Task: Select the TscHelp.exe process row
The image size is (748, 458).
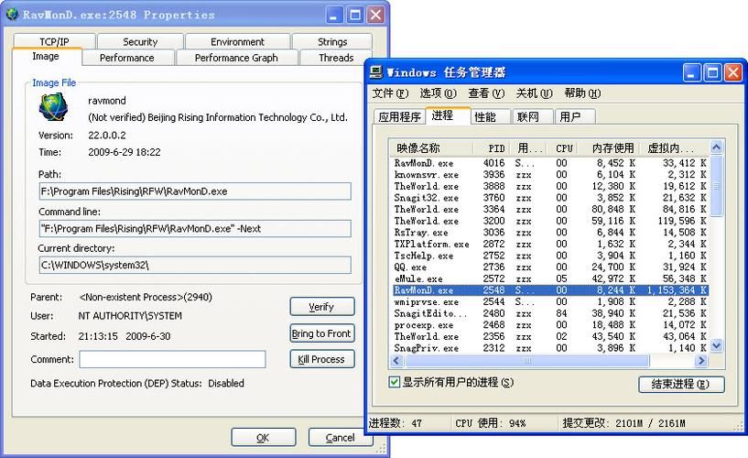Action: pos(550,256)
